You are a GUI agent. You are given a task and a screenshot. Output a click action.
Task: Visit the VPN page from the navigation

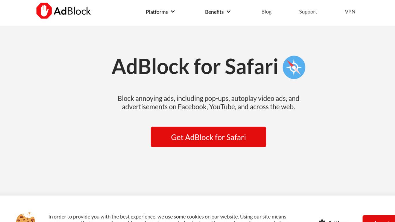[x=350, y=12]
